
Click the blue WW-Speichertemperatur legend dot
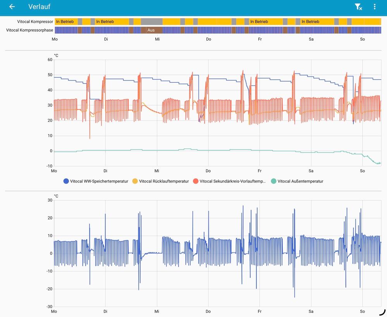66,181
